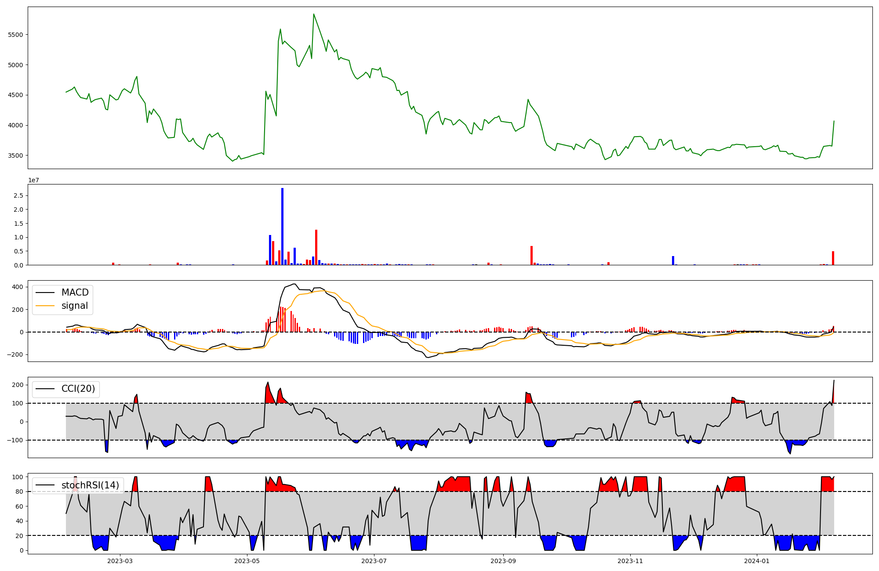Click the 2024-01 date tick label
The width and height of the screenshot is (879, 571).
coord(757,561)
